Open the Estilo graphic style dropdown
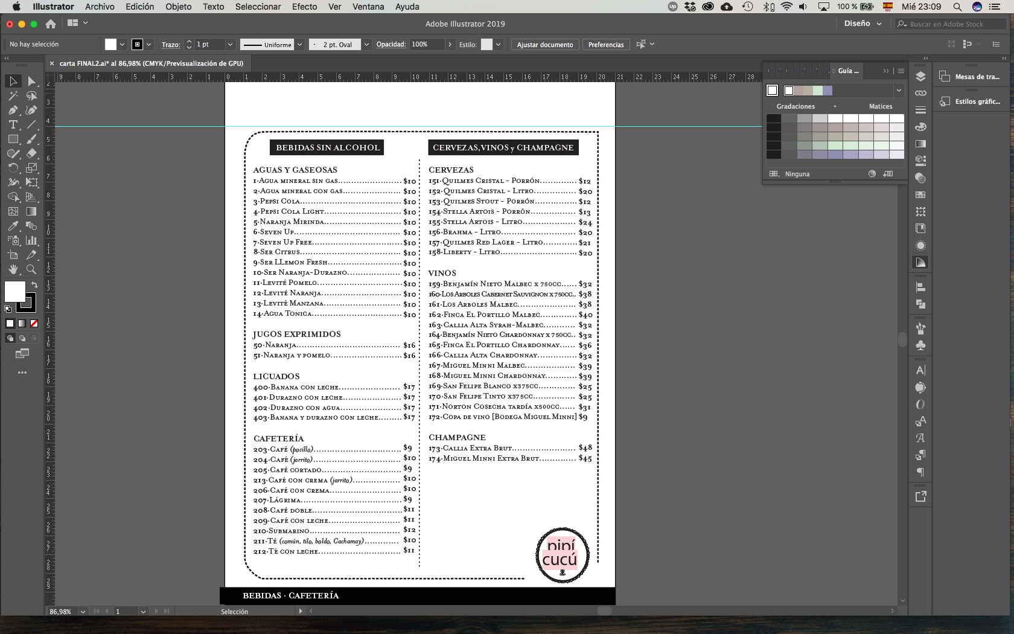 [499, 45]
